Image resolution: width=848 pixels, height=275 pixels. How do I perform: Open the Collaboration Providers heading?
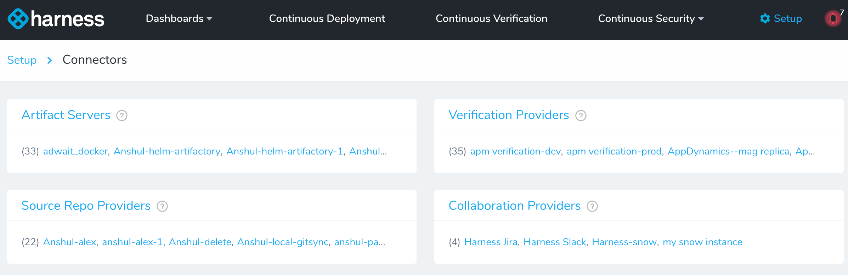515,206
